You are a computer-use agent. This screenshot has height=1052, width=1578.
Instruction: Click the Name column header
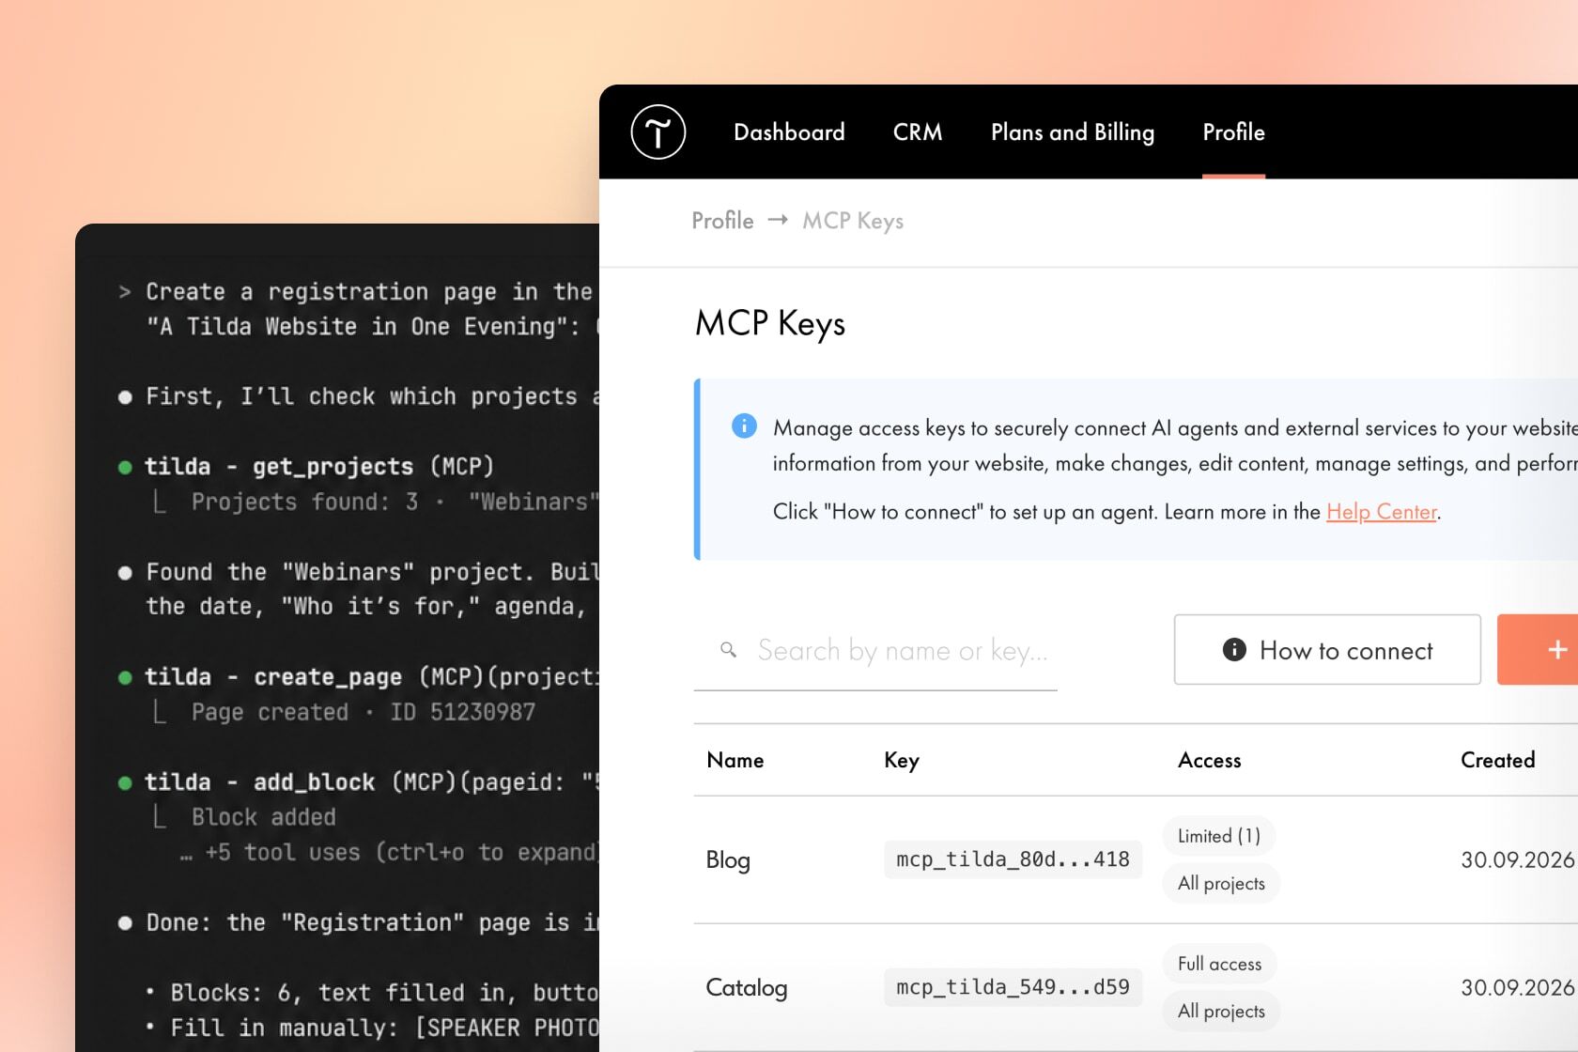click(735, 760)
